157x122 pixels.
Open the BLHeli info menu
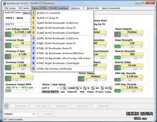[93, 8]
